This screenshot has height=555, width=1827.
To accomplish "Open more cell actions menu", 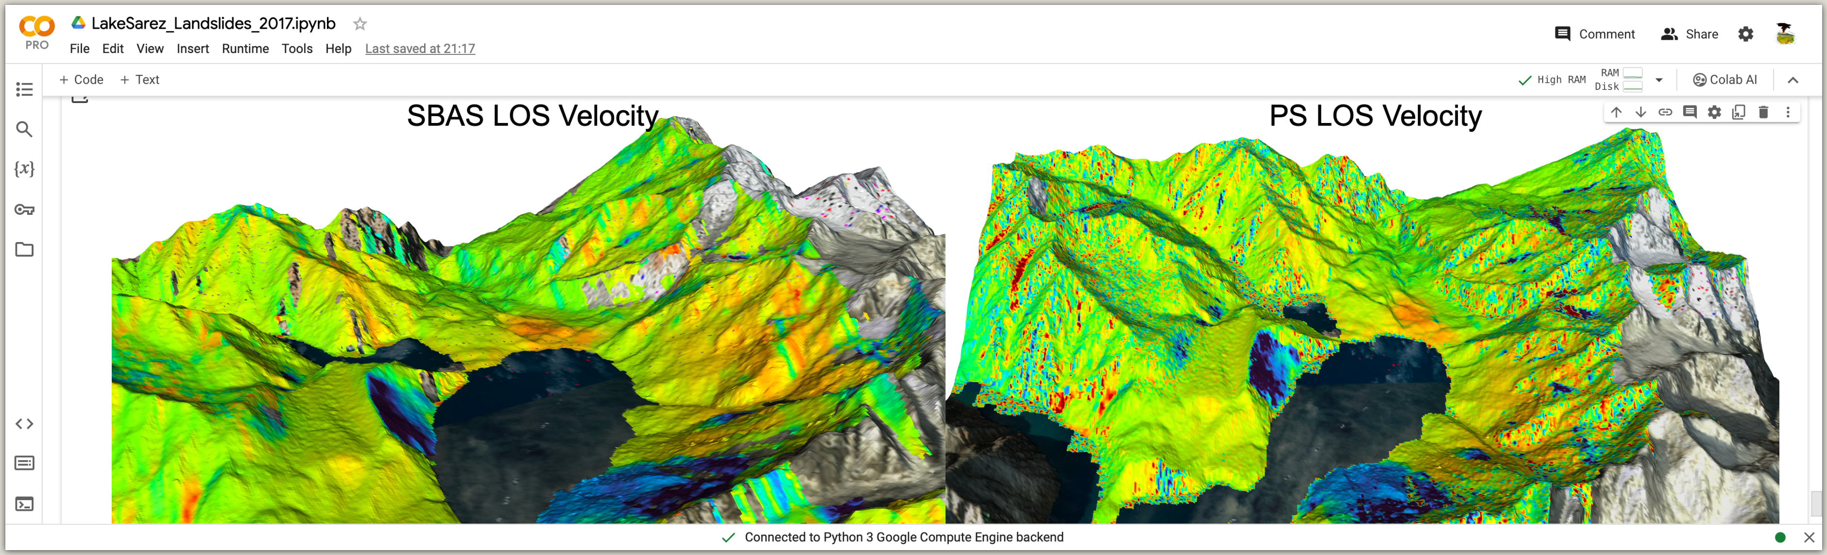I will [1787, 112].
